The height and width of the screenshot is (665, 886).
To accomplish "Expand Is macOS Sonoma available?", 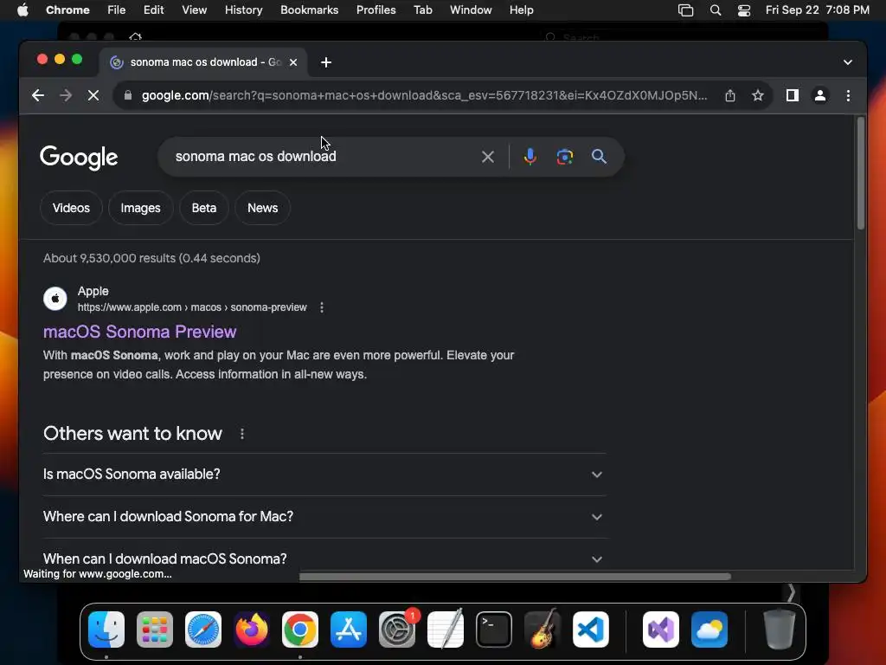I will (x=325, y=475).
